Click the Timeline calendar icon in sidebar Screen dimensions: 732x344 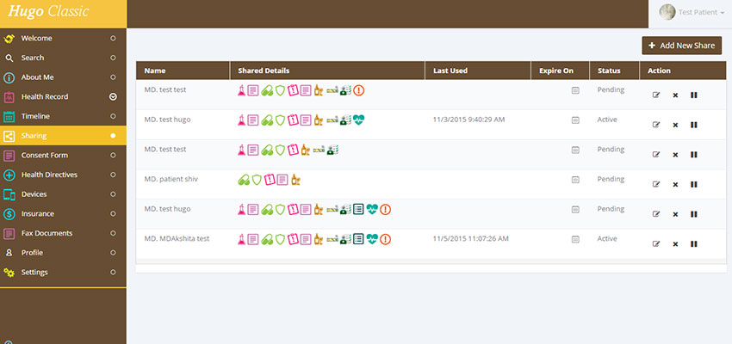pos(9,117)
